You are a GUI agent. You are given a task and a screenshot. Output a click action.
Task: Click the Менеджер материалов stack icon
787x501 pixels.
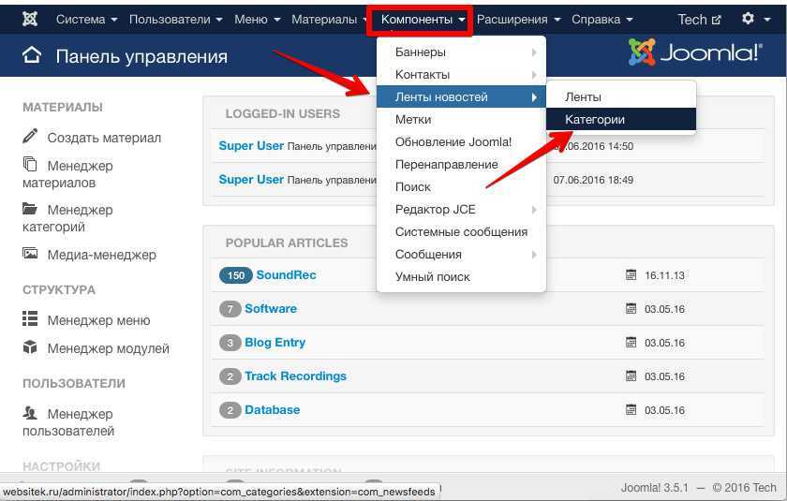tap(31, 165)
